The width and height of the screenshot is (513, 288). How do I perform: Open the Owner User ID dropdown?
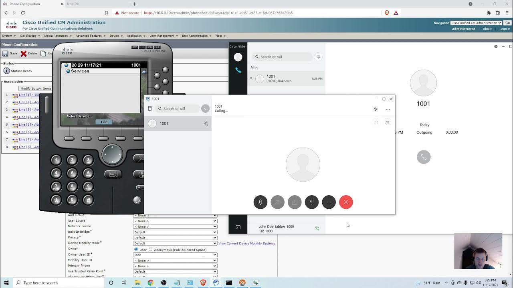pos(175,255)
